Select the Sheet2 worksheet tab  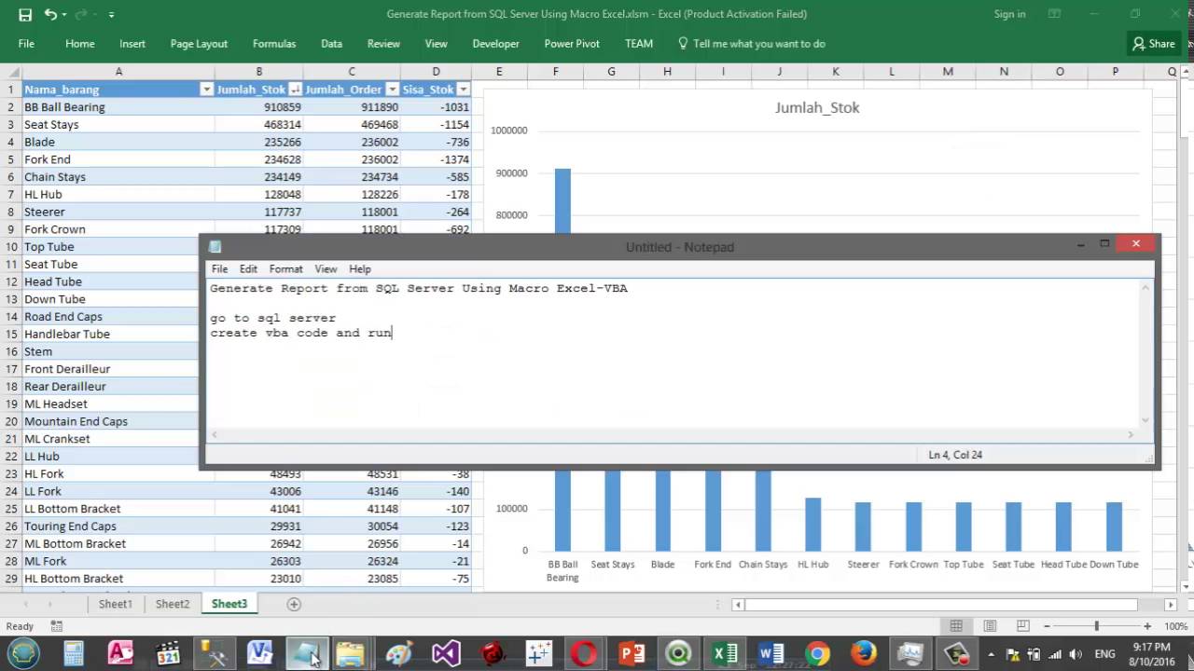coord(173,604)
